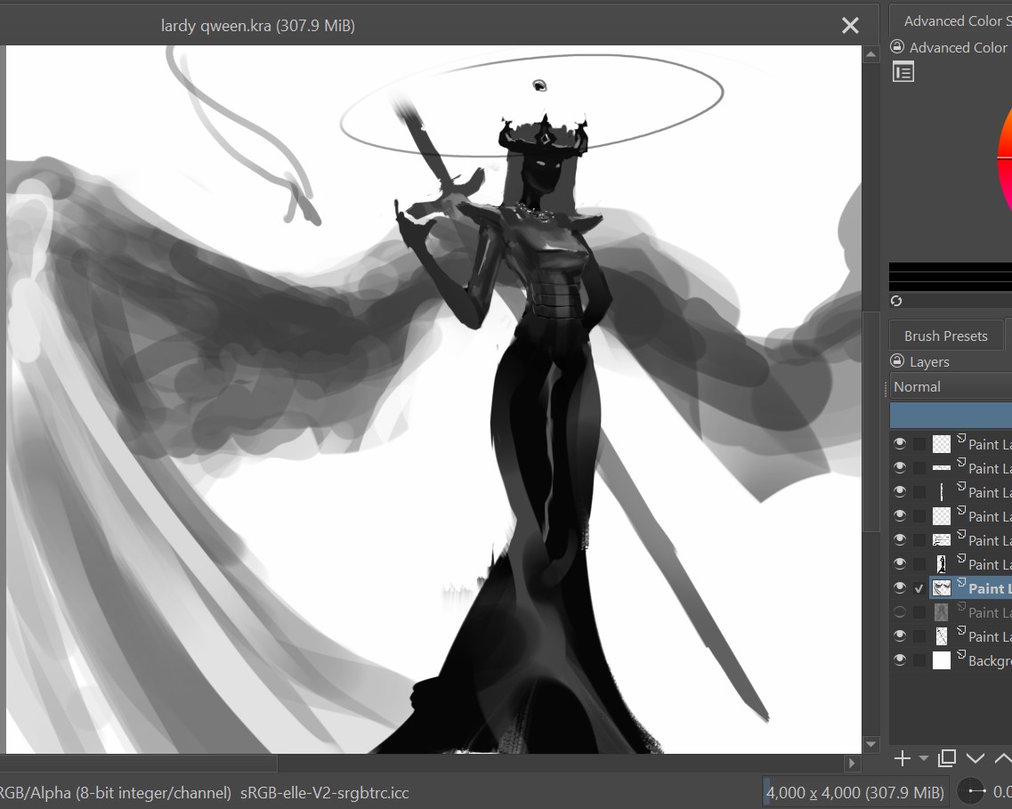Uncheck the selected Paint Layer's checkbox
The image size is (1012, 809).
(919, 587)
